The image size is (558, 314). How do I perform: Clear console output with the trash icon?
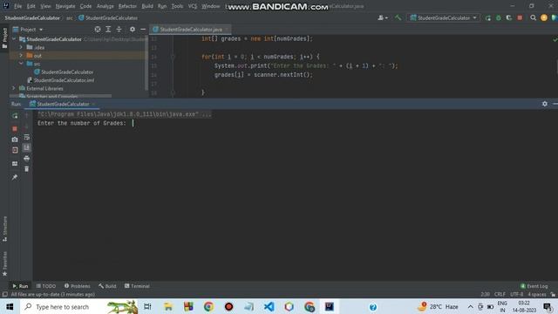pos(27,168)
